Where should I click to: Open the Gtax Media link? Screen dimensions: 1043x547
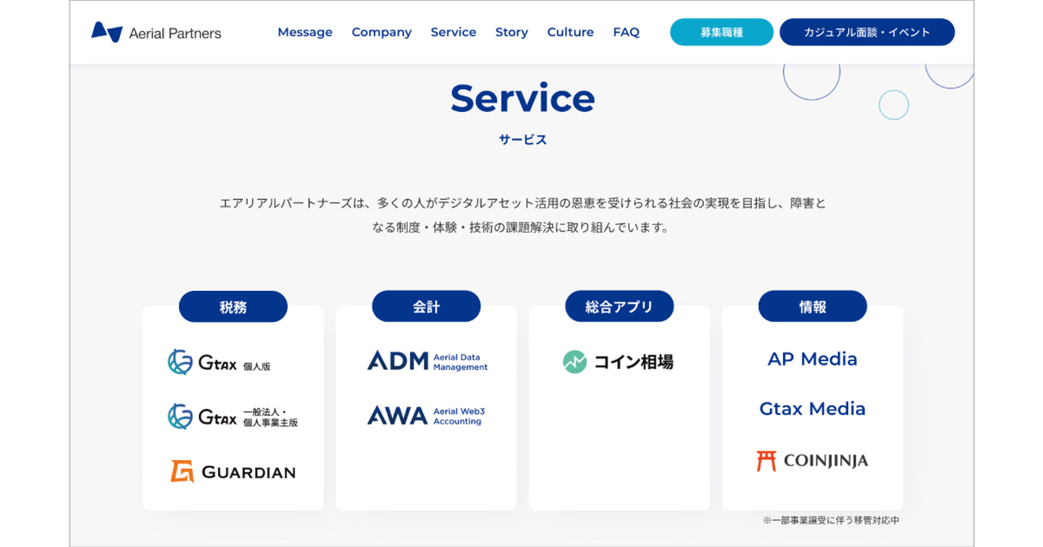point(812,409)
